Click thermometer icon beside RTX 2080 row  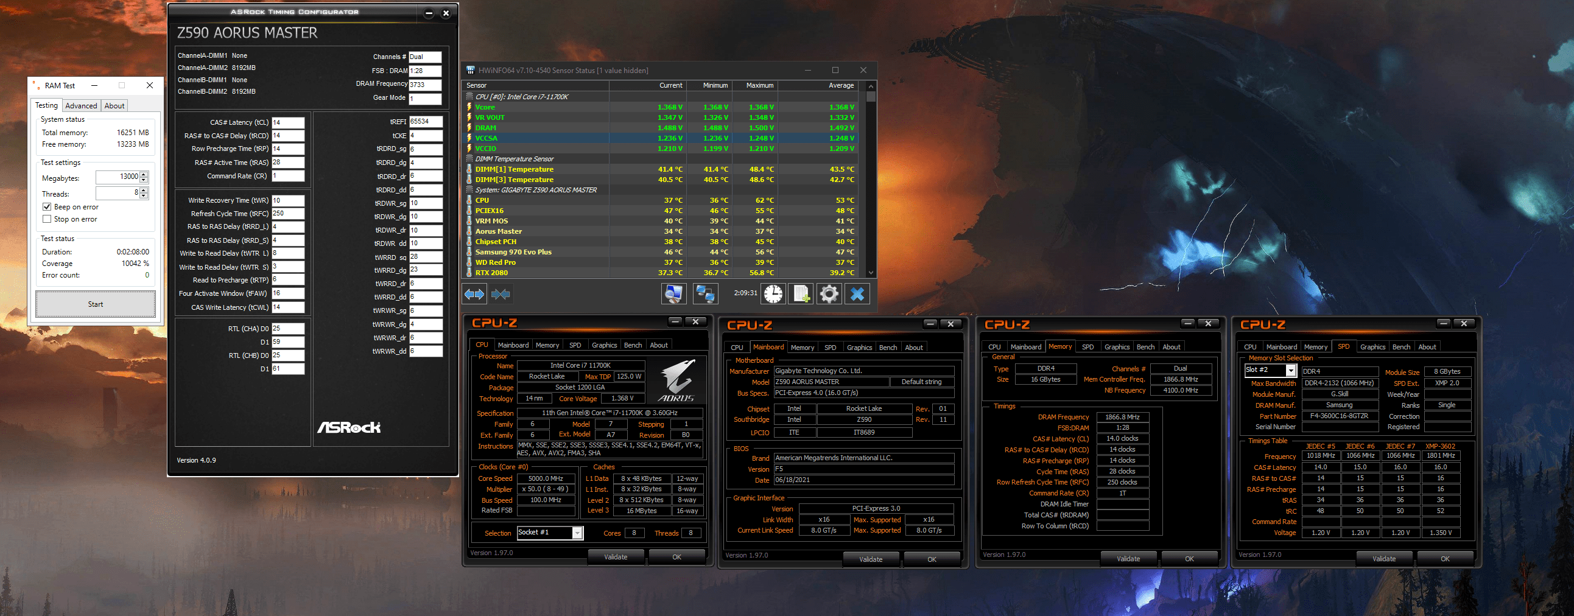(x=469, y=273)
